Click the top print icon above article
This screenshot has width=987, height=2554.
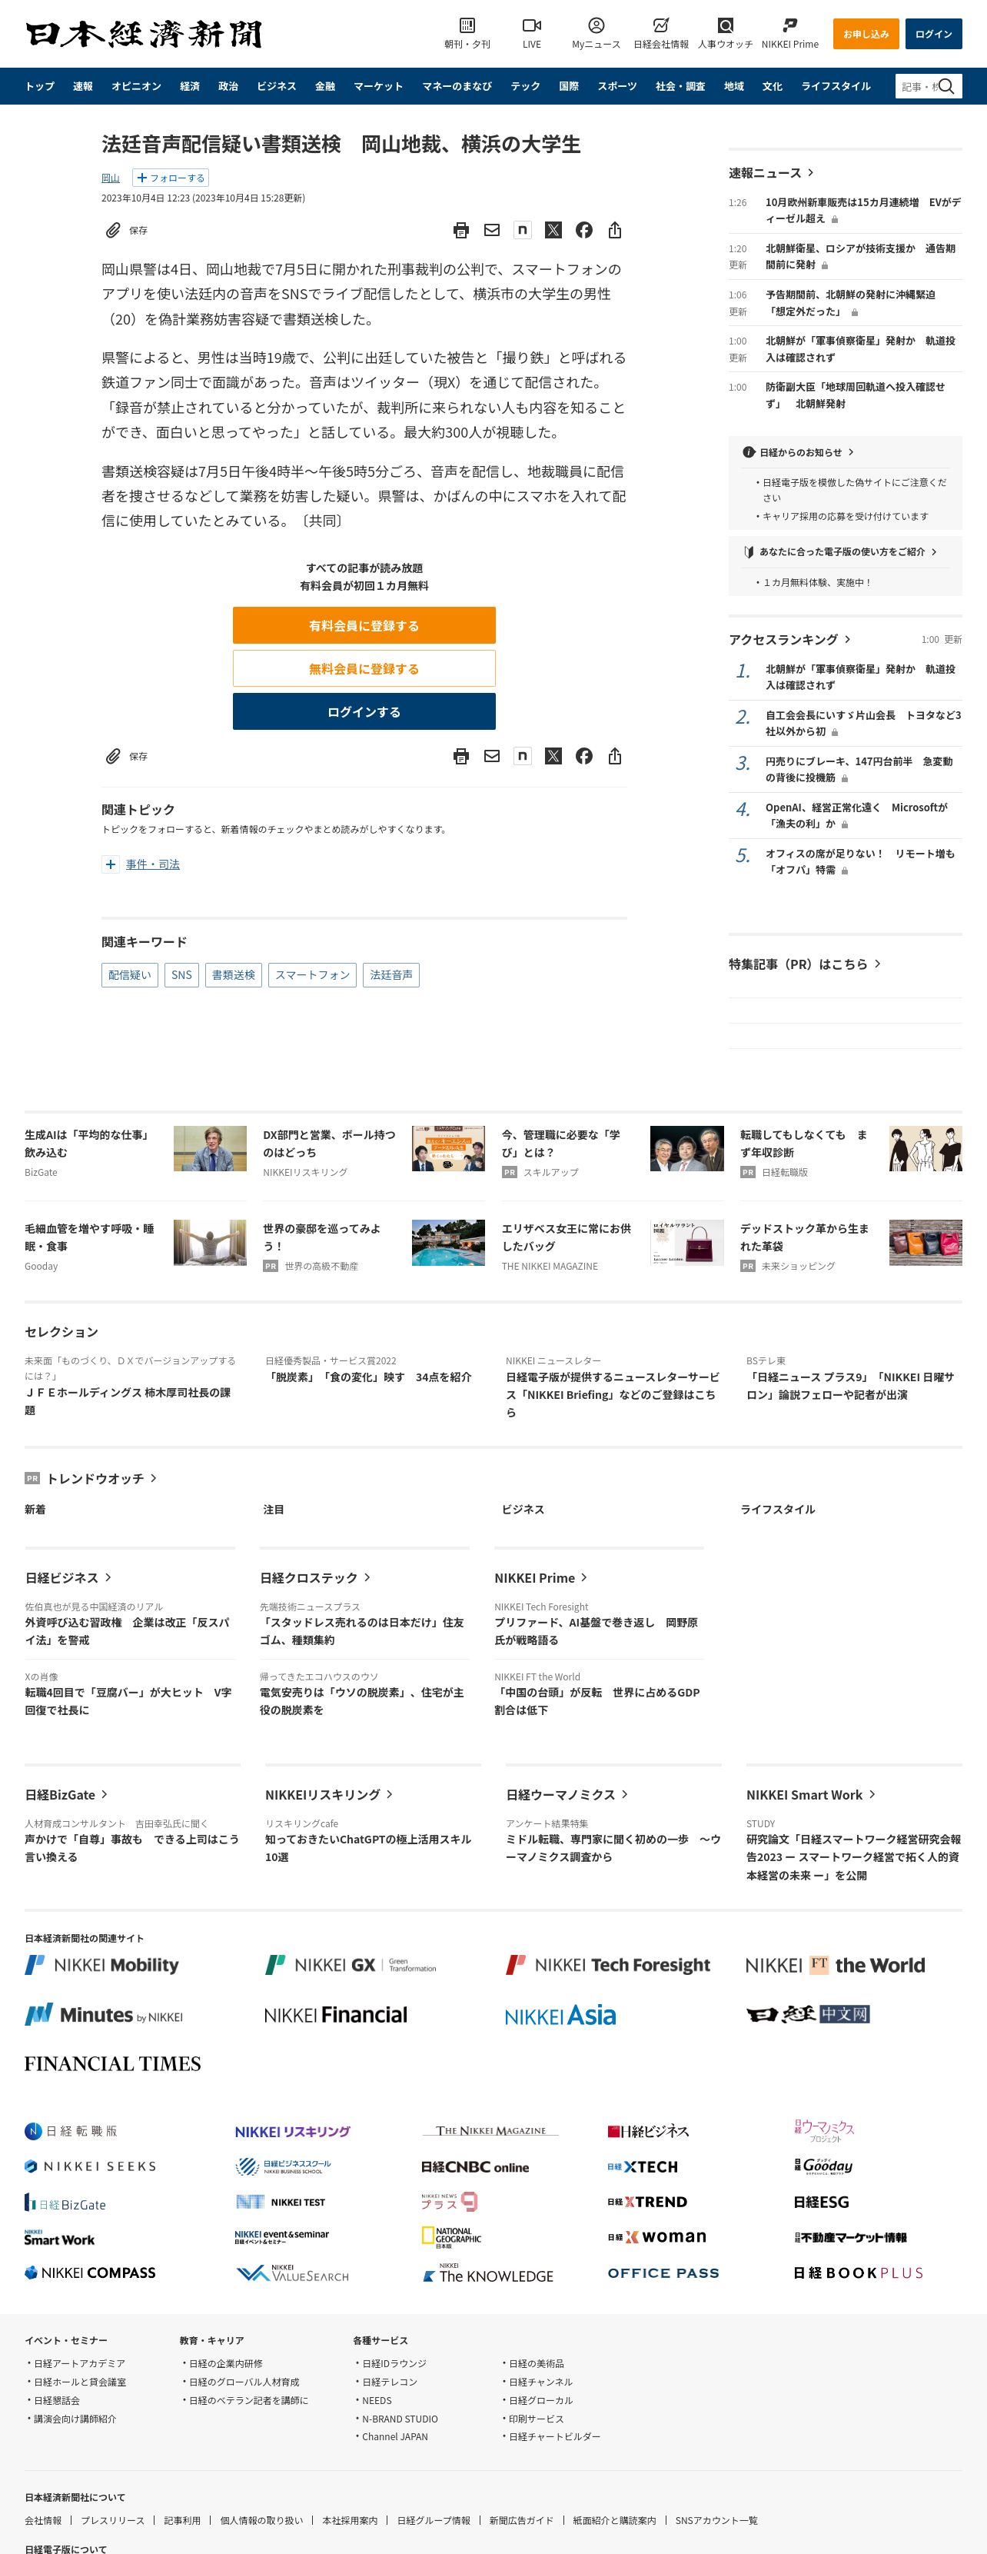(x=460, y=230)
